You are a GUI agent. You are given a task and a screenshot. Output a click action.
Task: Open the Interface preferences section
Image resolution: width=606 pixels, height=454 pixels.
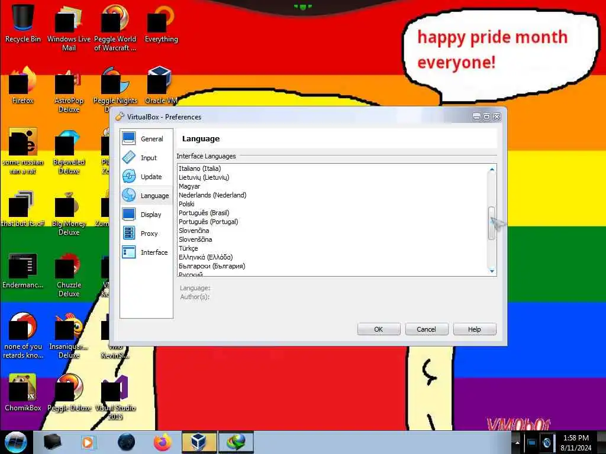pyautogui.click(x=146, y=252)
